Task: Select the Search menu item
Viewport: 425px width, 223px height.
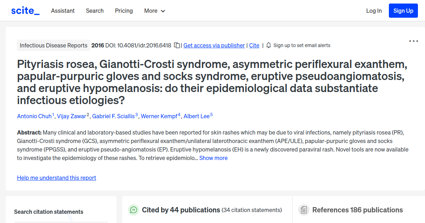Action: [x=95, y=11]
